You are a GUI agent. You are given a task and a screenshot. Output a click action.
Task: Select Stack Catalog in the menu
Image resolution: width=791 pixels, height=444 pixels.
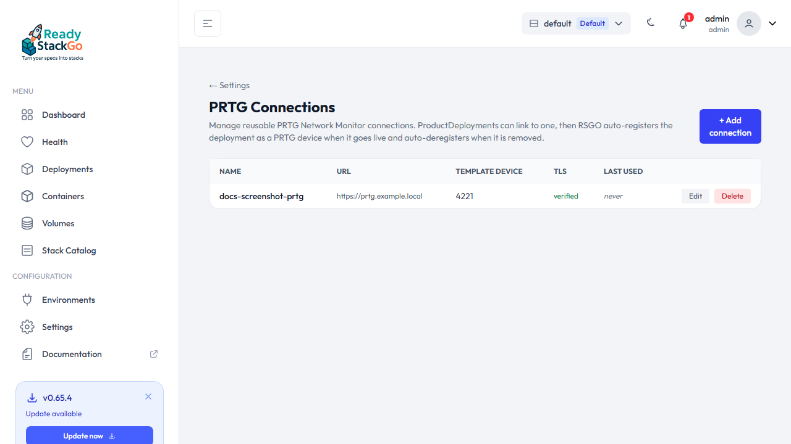[x=90, y=250]
